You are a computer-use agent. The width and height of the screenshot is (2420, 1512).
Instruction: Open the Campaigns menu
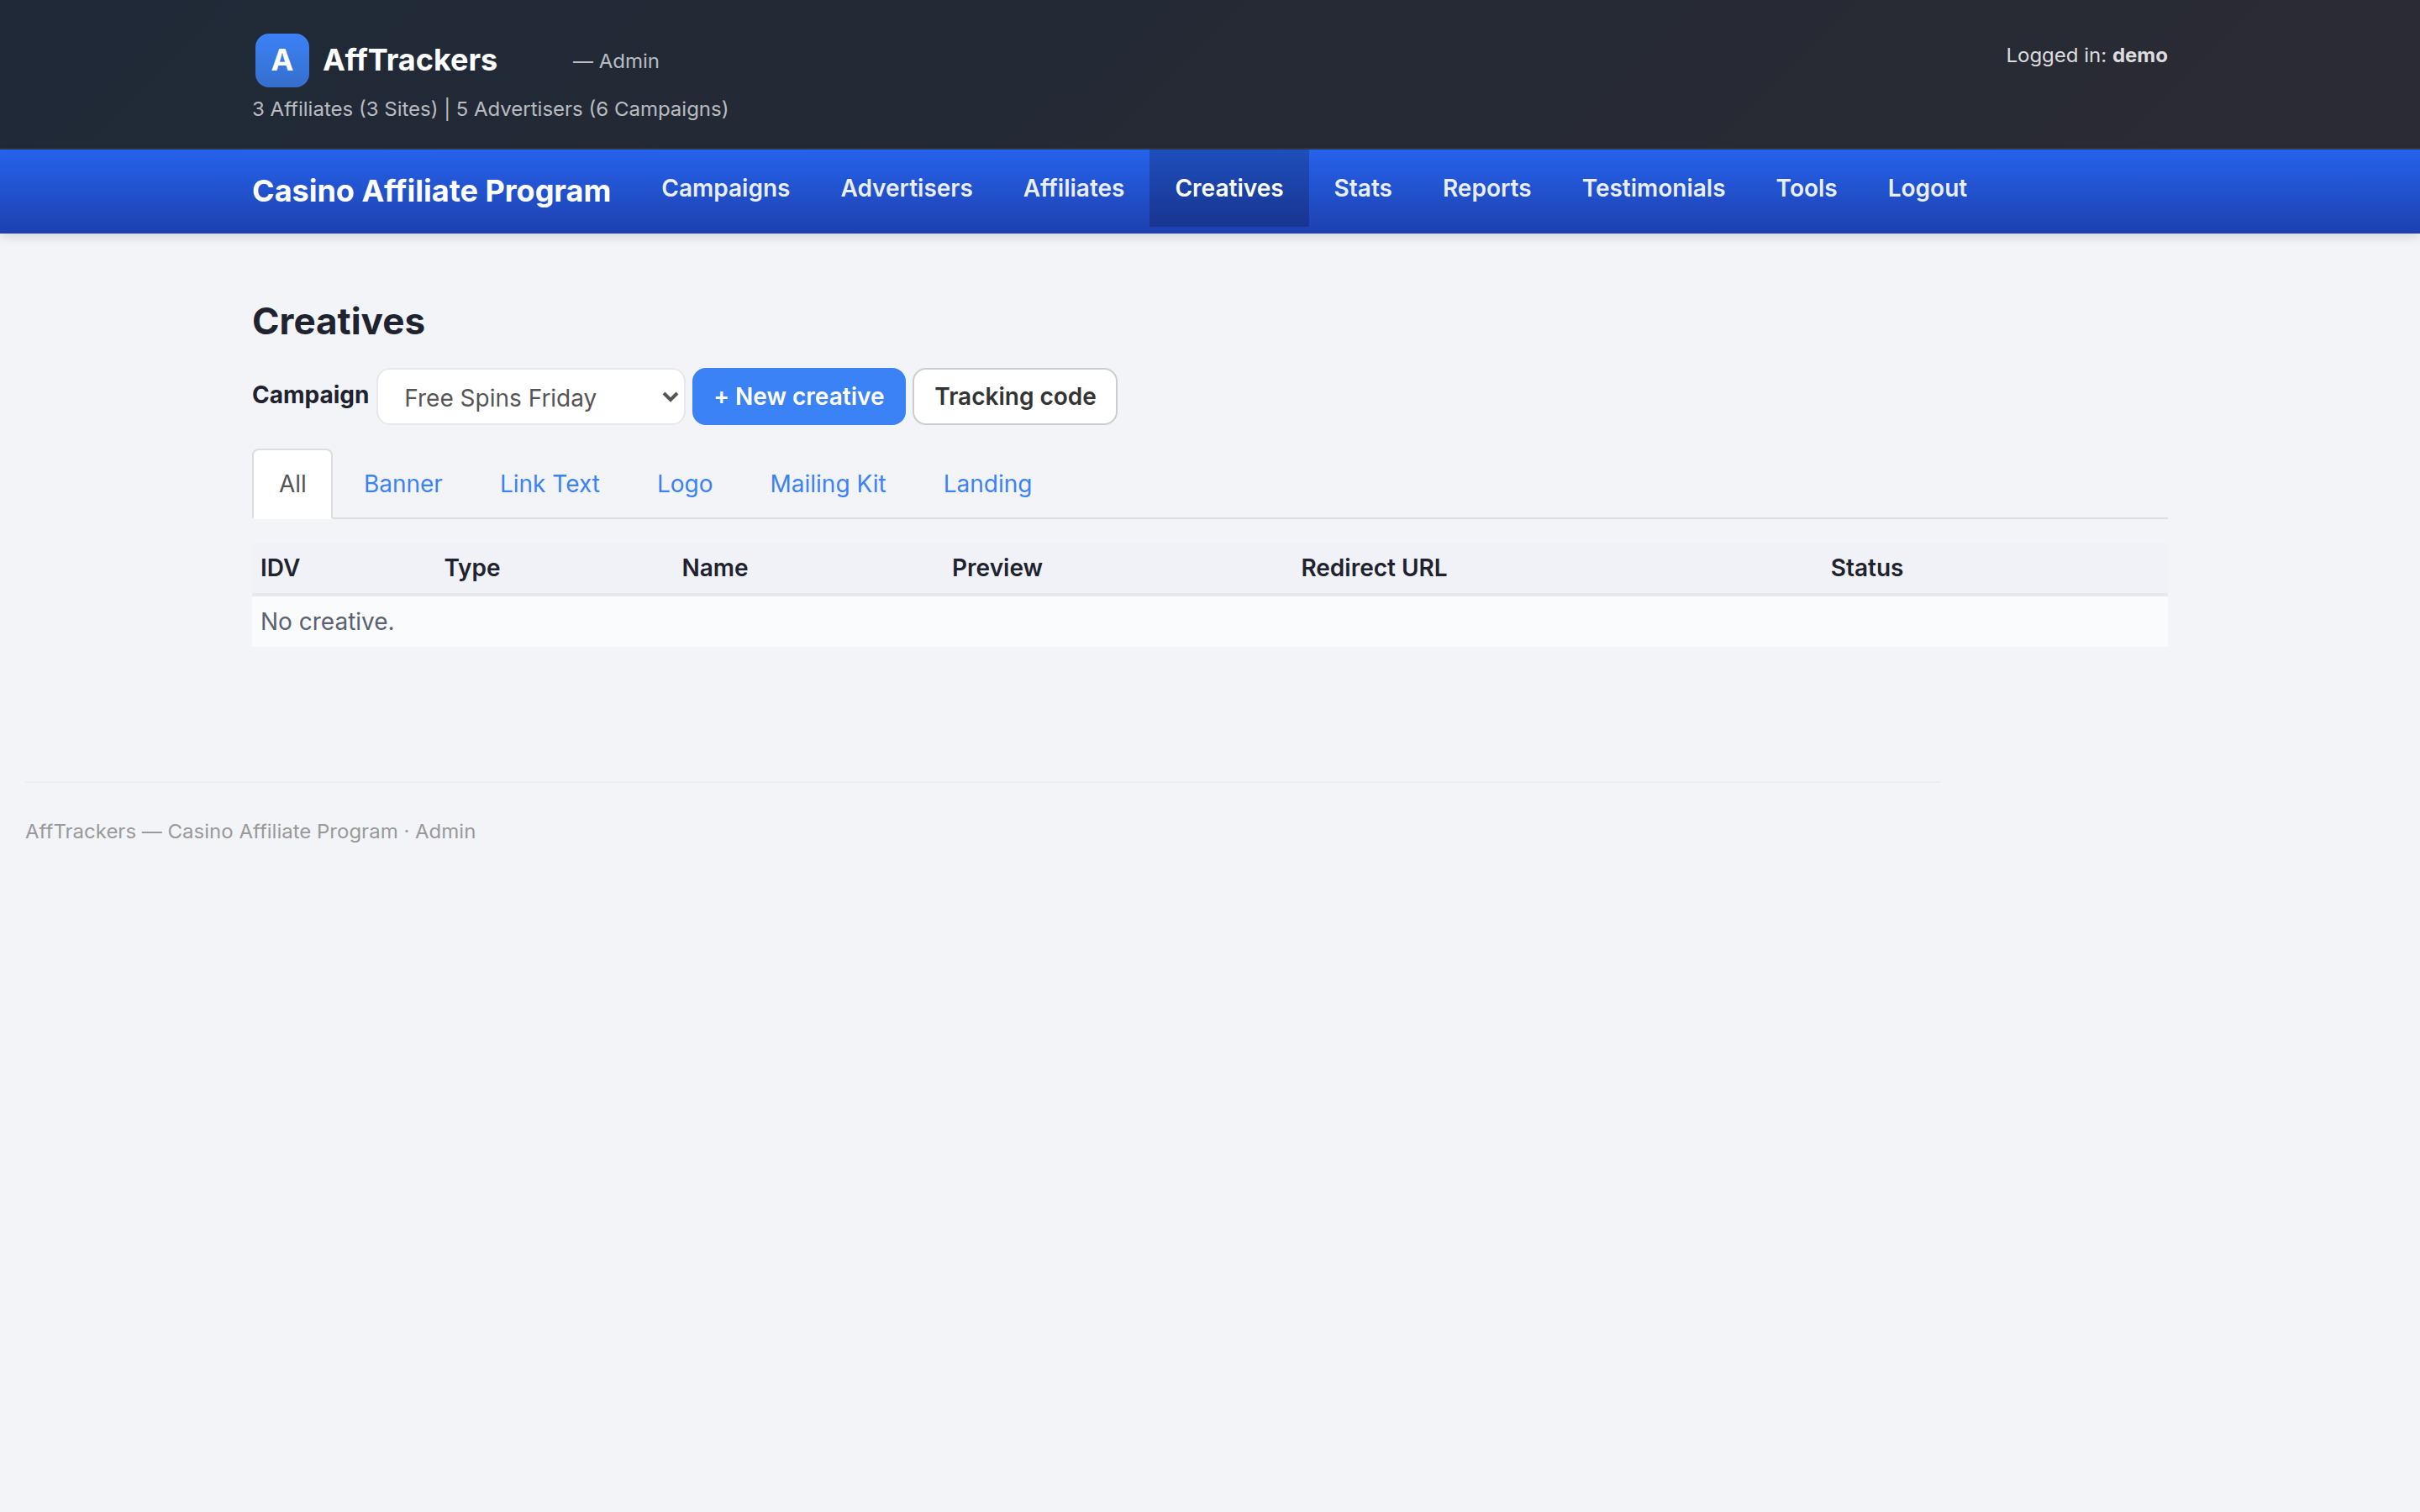[x=725, y=188]
